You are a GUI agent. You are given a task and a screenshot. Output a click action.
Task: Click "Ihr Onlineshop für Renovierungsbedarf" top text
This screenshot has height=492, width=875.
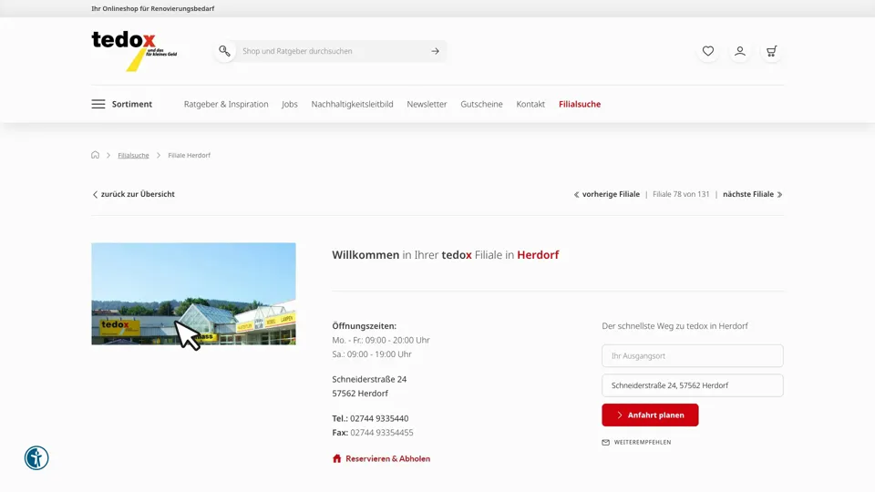(x=153, y=8)
